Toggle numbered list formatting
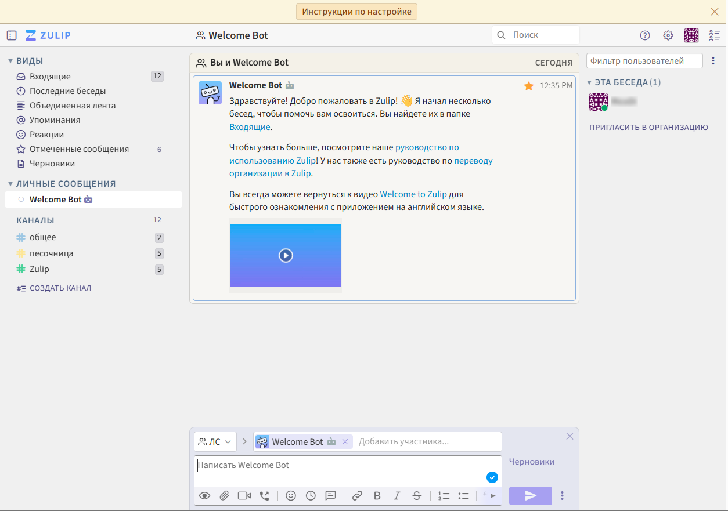This screenshot has height=511, width=728. (x=444, y=496)
